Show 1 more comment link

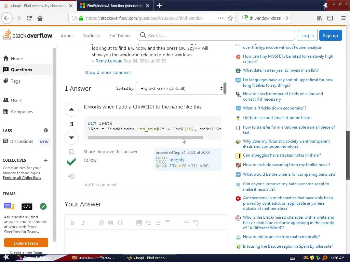coord(108,72)
